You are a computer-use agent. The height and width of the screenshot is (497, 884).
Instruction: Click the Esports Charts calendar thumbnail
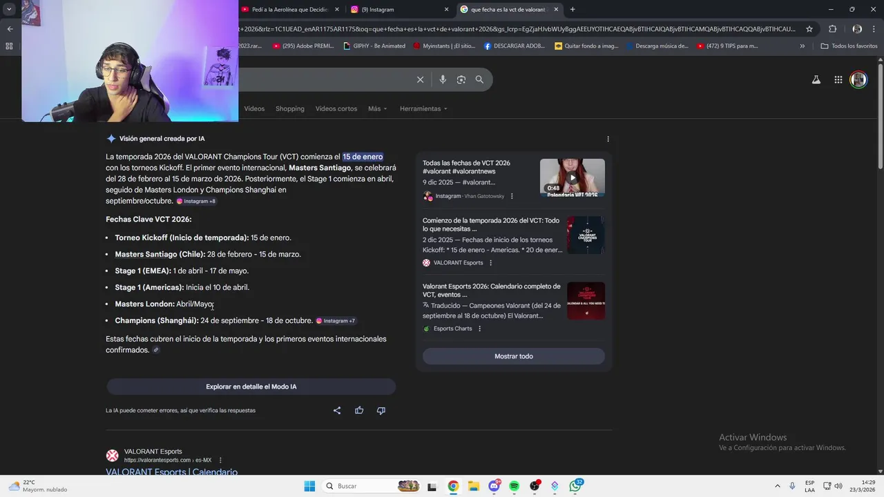586,300
